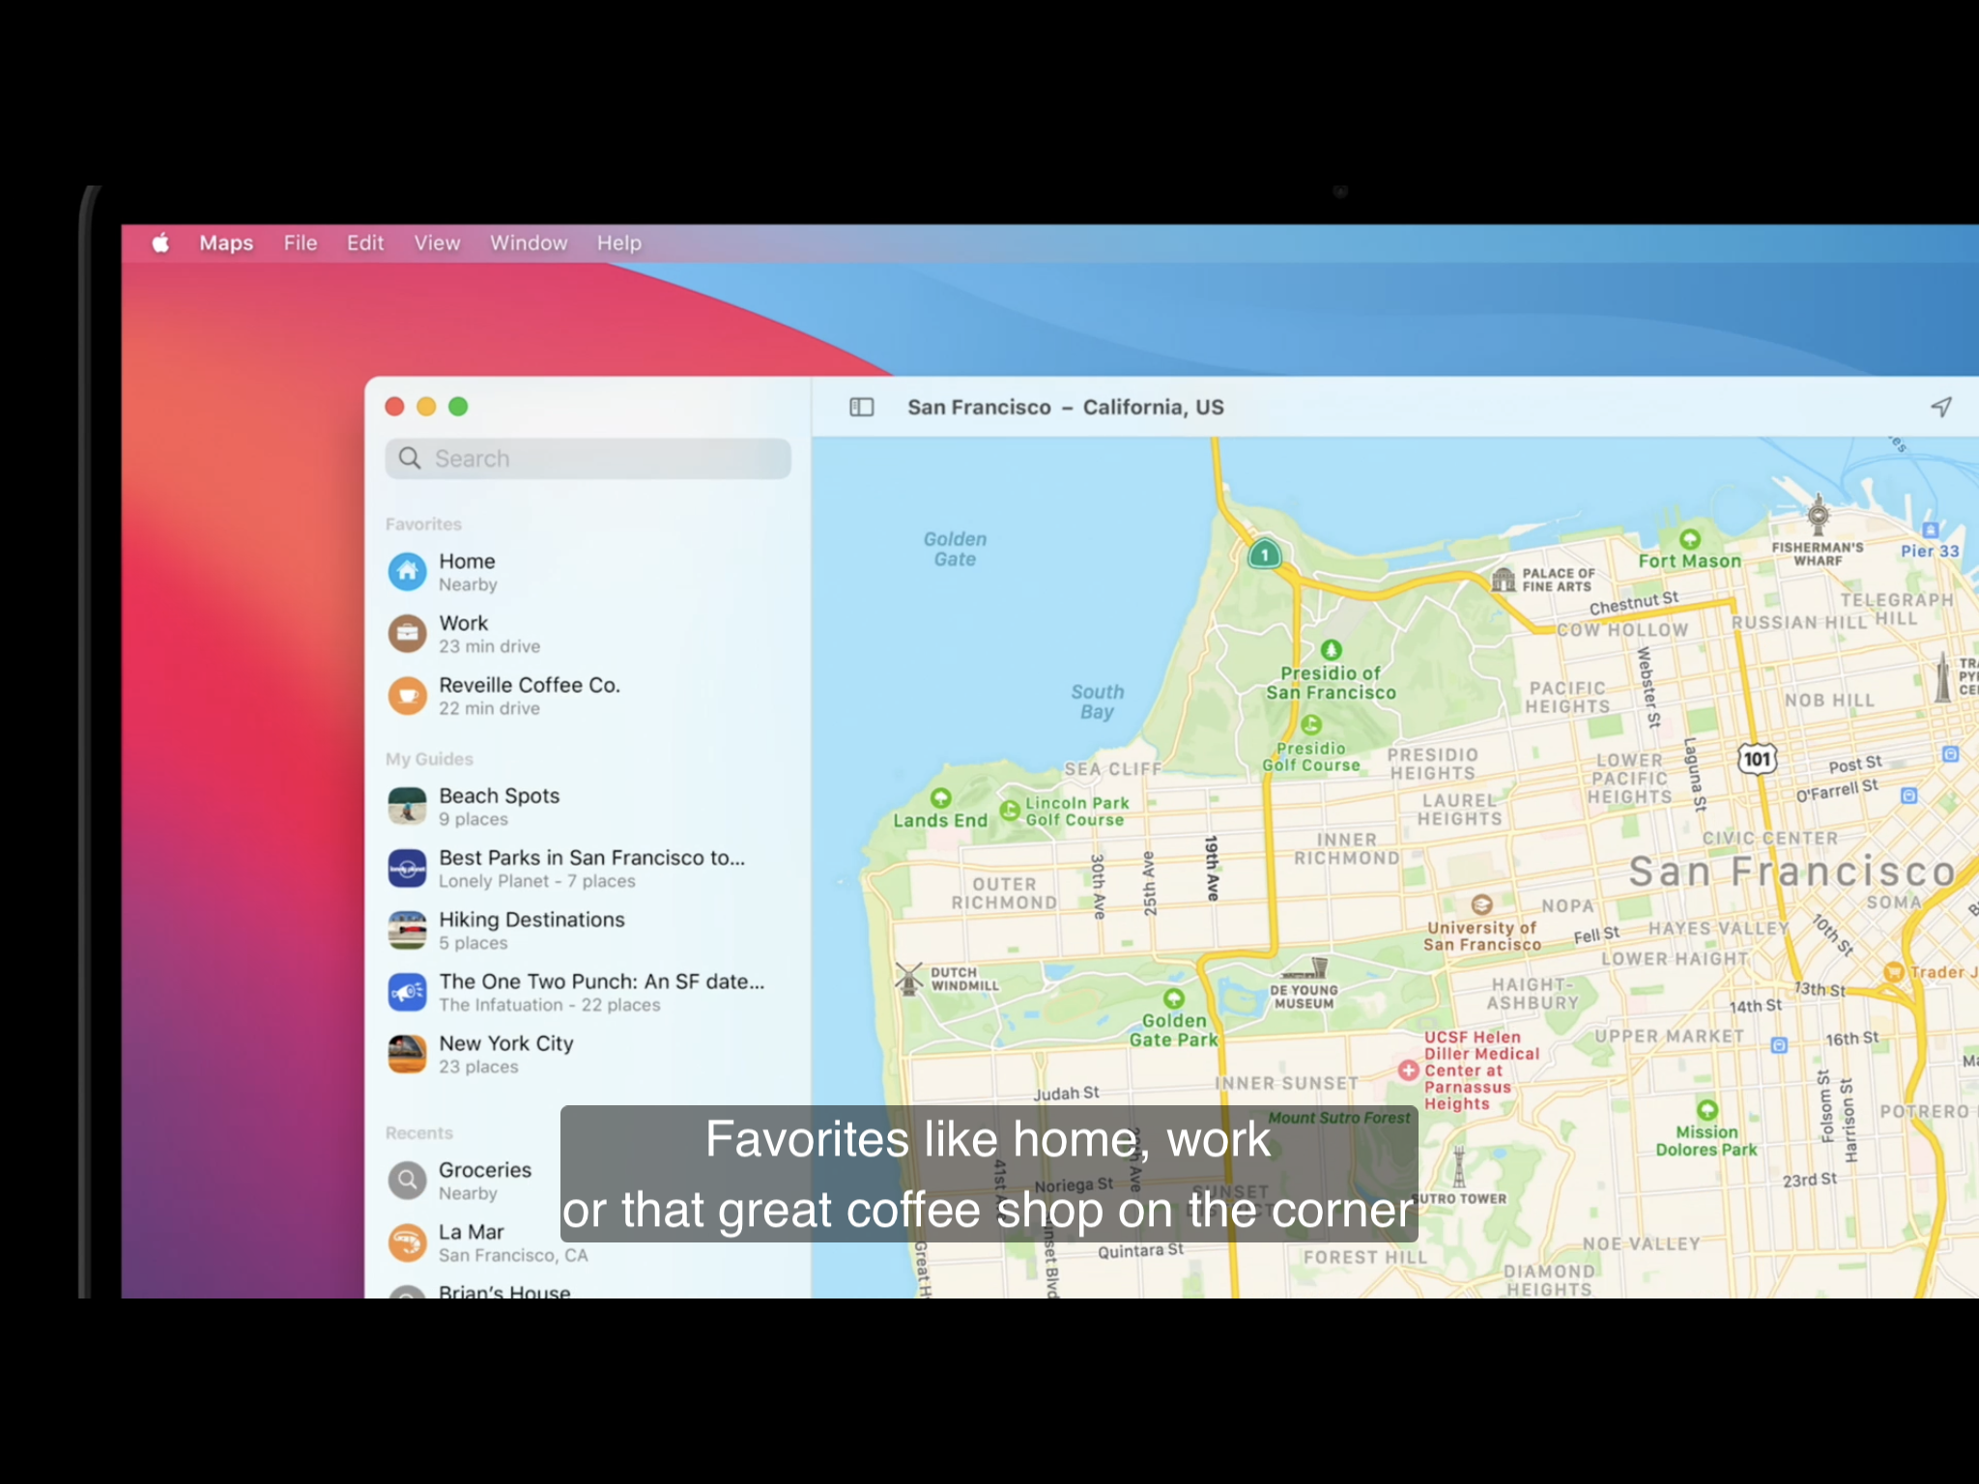1979x1484 pixels.
Task: Click "San Francisco, CA" under La Mar
Action: (x=513, y=1255)
